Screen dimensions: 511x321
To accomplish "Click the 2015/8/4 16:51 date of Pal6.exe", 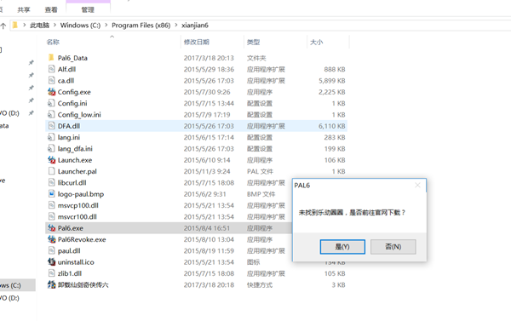I will coord(207,228).
